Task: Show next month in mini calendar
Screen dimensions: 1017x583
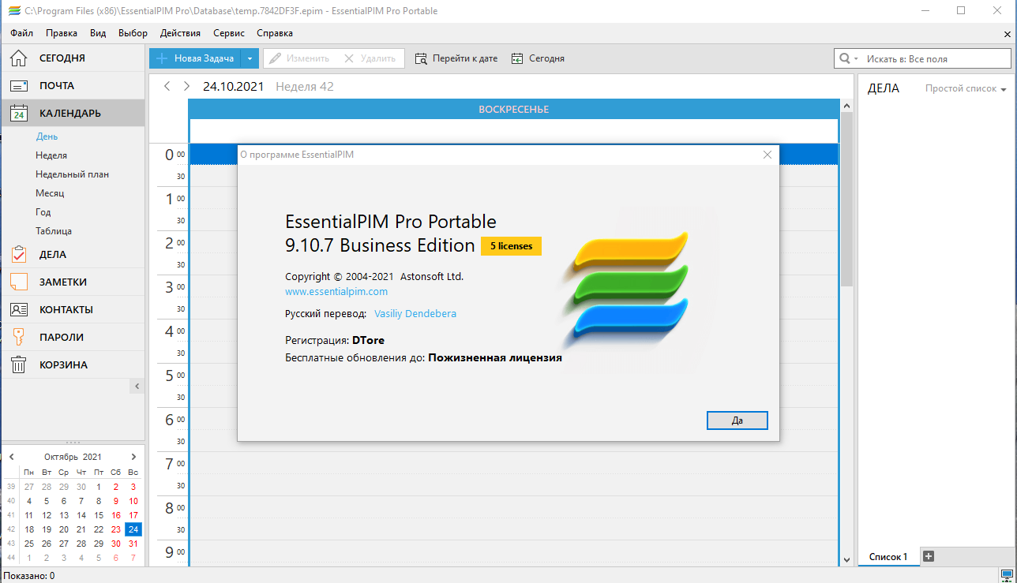Action: [133, 457]
